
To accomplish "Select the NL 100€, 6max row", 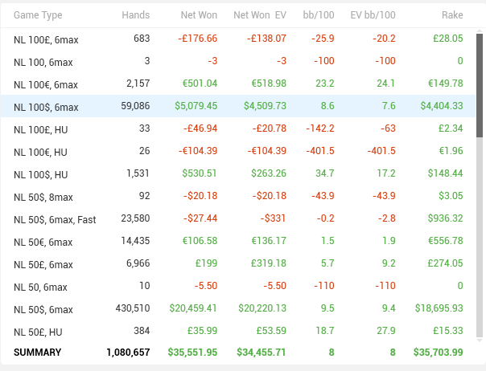I will point(238,84).
